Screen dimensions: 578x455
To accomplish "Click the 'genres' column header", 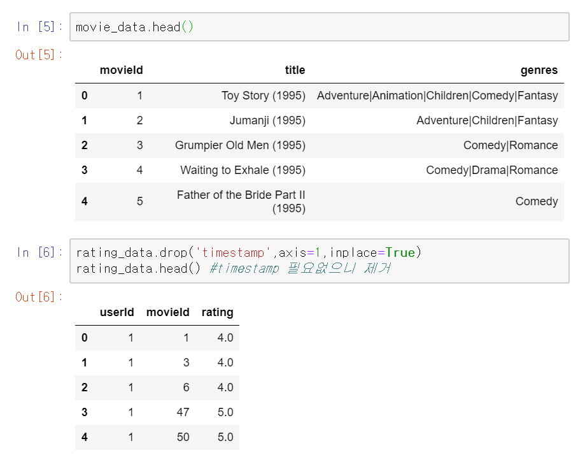I will 539,70.
